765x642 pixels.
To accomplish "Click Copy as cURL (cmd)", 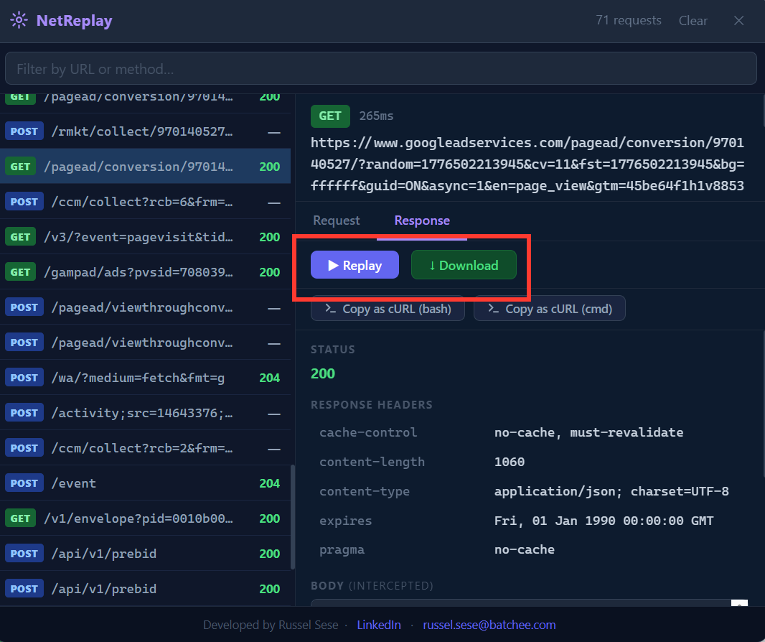I will [549, 309].
